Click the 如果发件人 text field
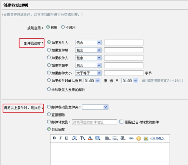The height and width of the screenshot is (165, 188). click(124, 43)
